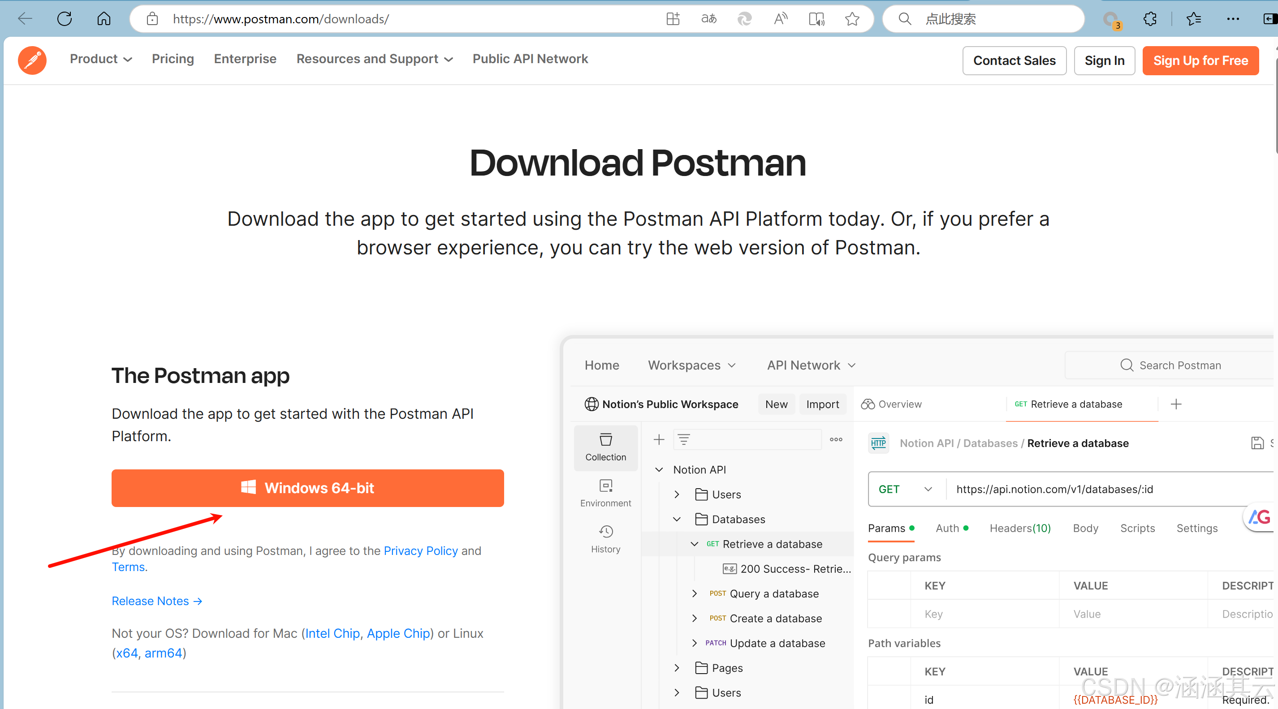Click the favorites star in the address bar
1278x709 pixels.
pos(852,19)
